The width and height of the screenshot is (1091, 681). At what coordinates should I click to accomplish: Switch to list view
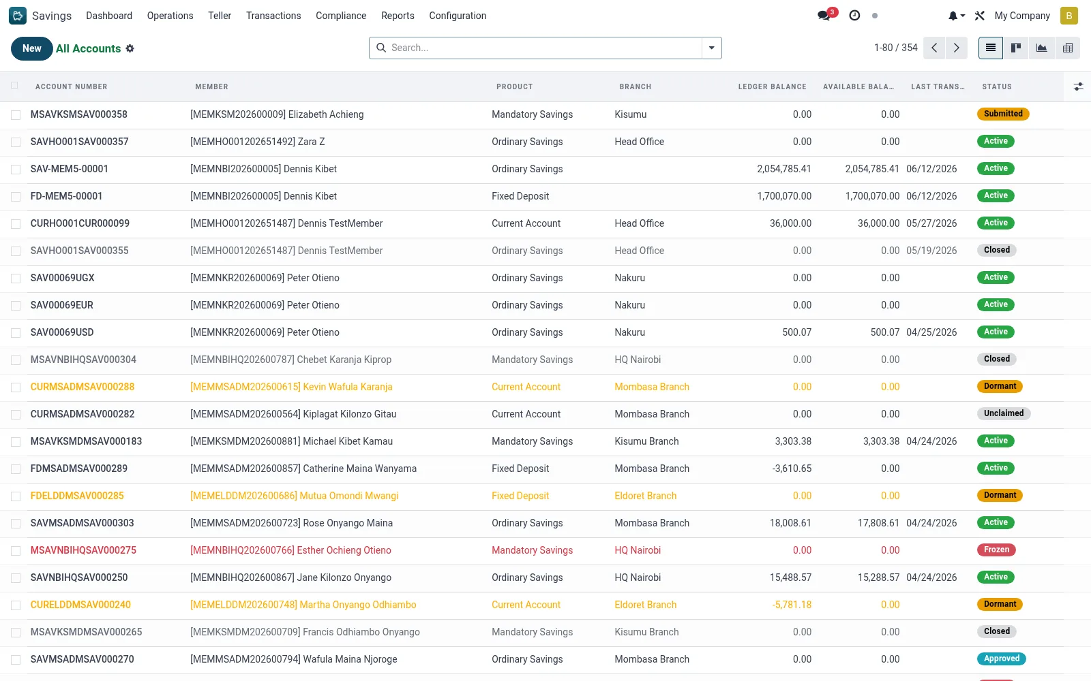point(990,48)
